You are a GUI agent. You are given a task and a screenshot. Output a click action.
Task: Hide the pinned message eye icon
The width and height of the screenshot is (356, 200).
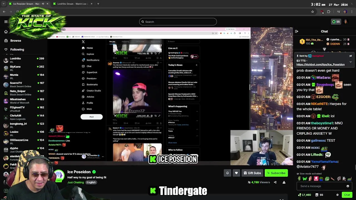350,56
